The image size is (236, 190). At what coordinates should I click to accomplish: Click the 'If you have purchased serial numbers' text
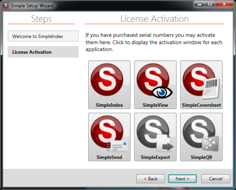(x=154, y=42)
